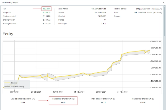Screen dimensions: 166x110
Task: Click the 31 Oct 2024 axis label
Action: point(58,92)
